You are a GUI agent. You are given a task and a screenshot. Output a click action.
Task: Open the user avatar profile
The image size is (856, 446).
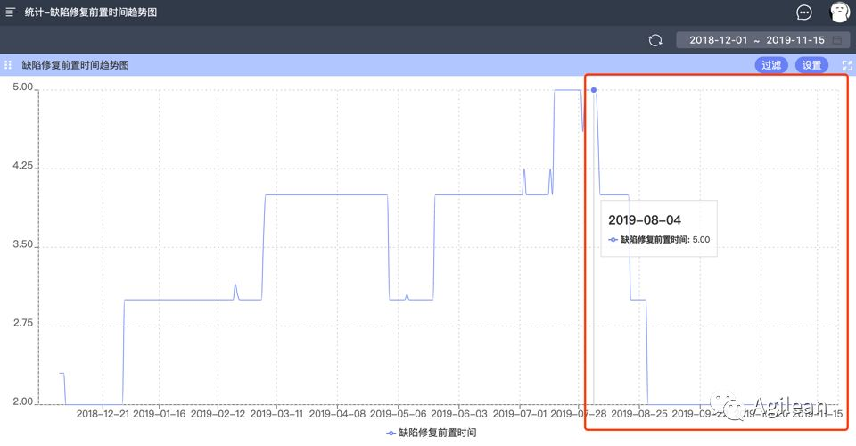coord(840,12)
